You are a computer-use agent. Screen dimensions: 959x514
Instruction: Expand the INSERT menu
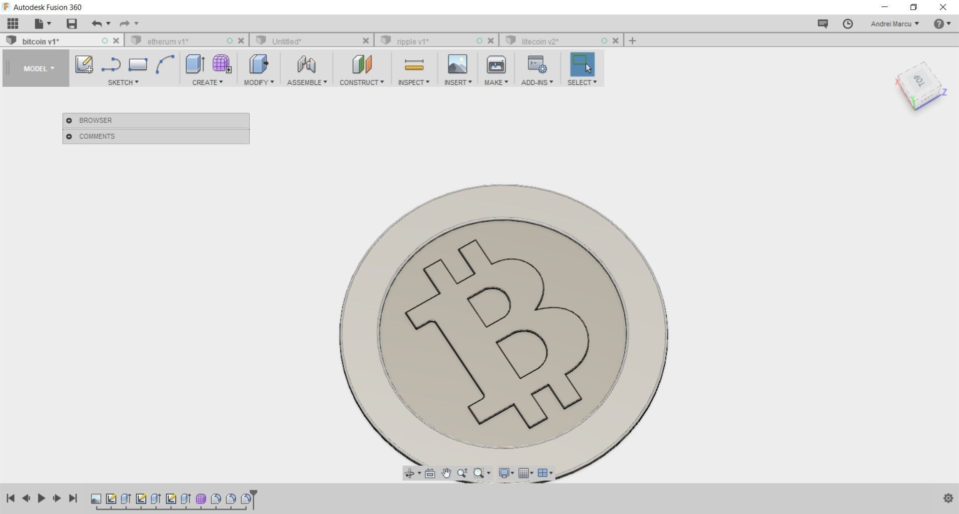point(458,82)
